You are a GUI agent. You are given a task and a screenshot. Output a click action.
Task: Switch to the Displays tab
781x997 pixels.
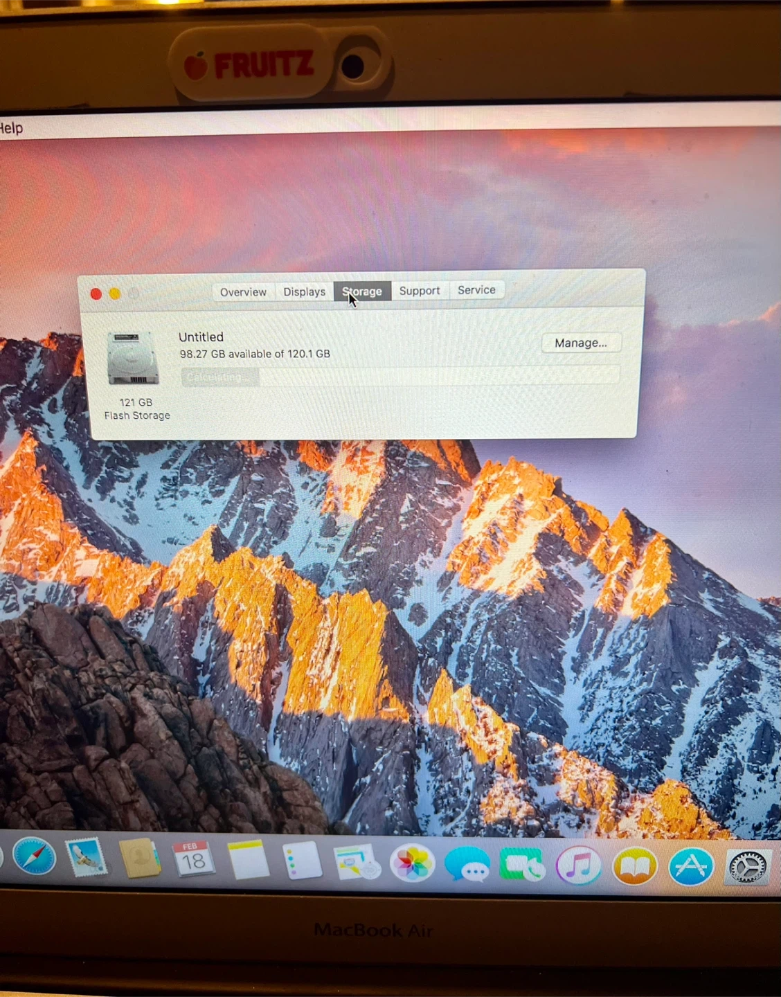(x=304, y=292)
